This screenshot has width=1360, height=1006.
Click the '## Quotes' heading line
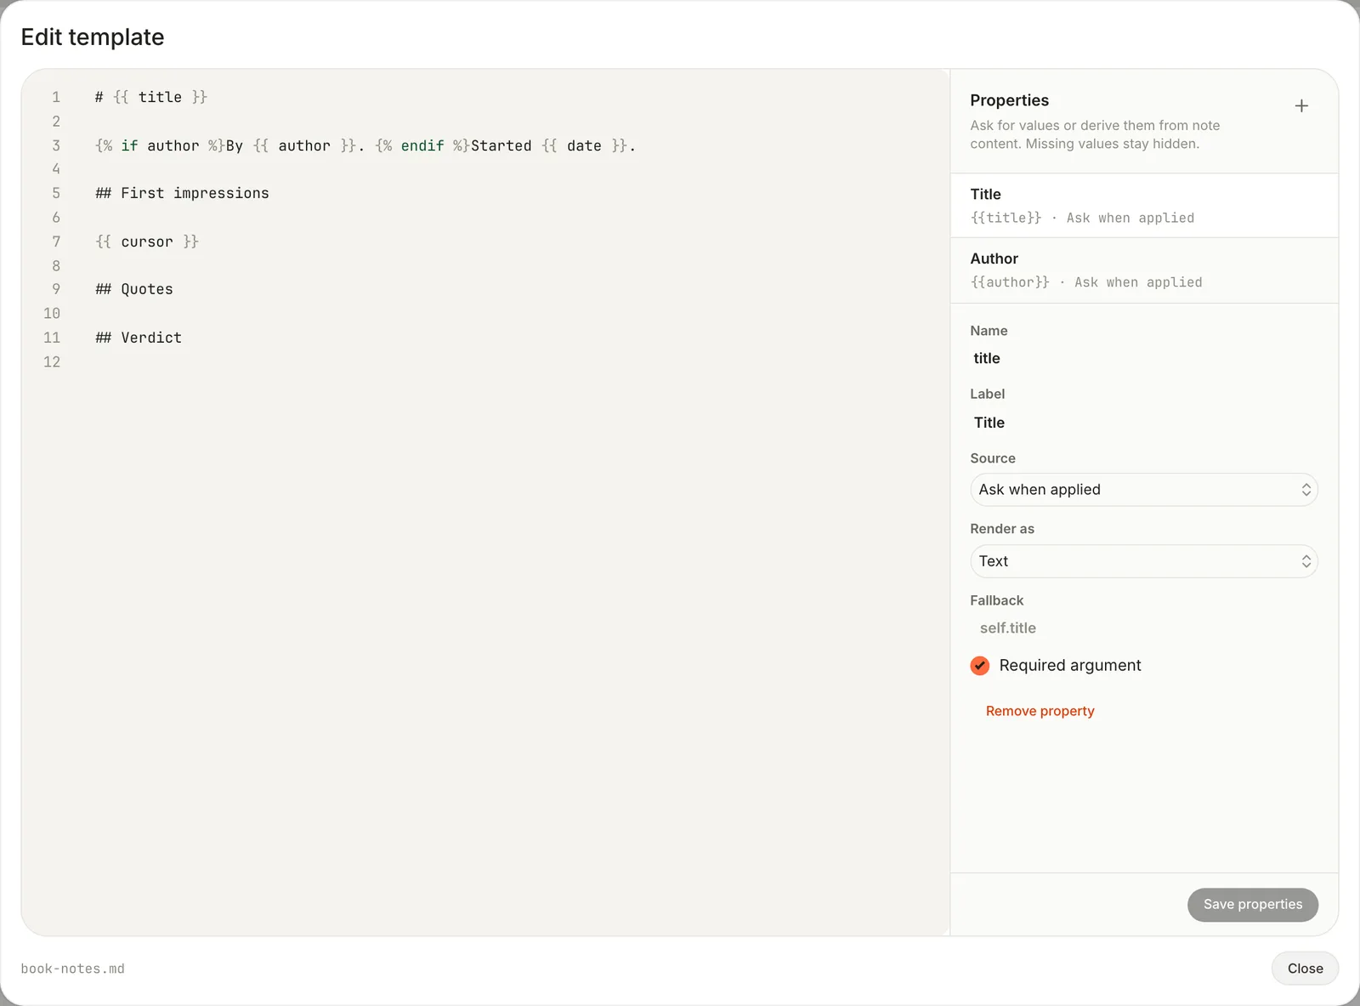click(134, 289)
